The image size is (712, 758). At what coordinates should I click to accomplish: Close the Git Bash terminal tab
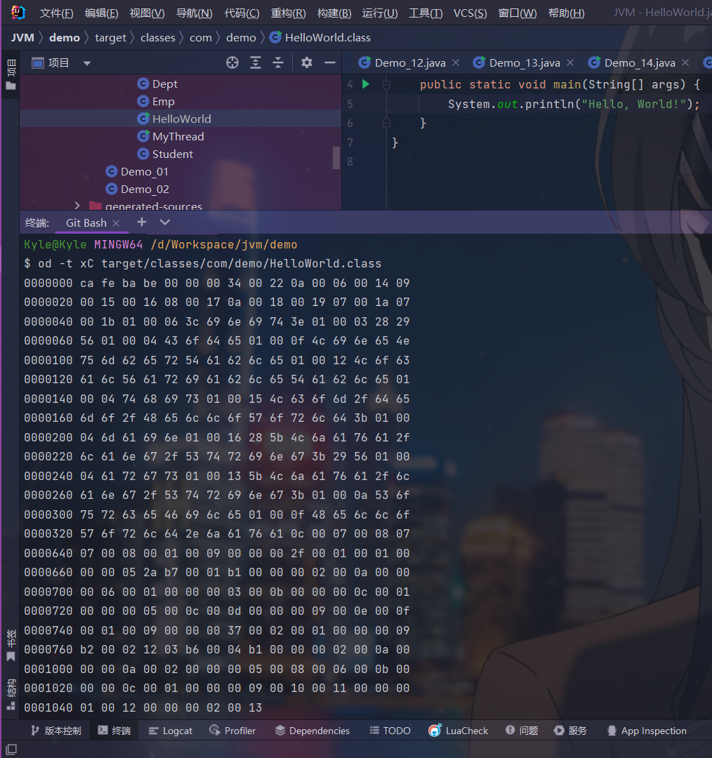click(117, 223)
